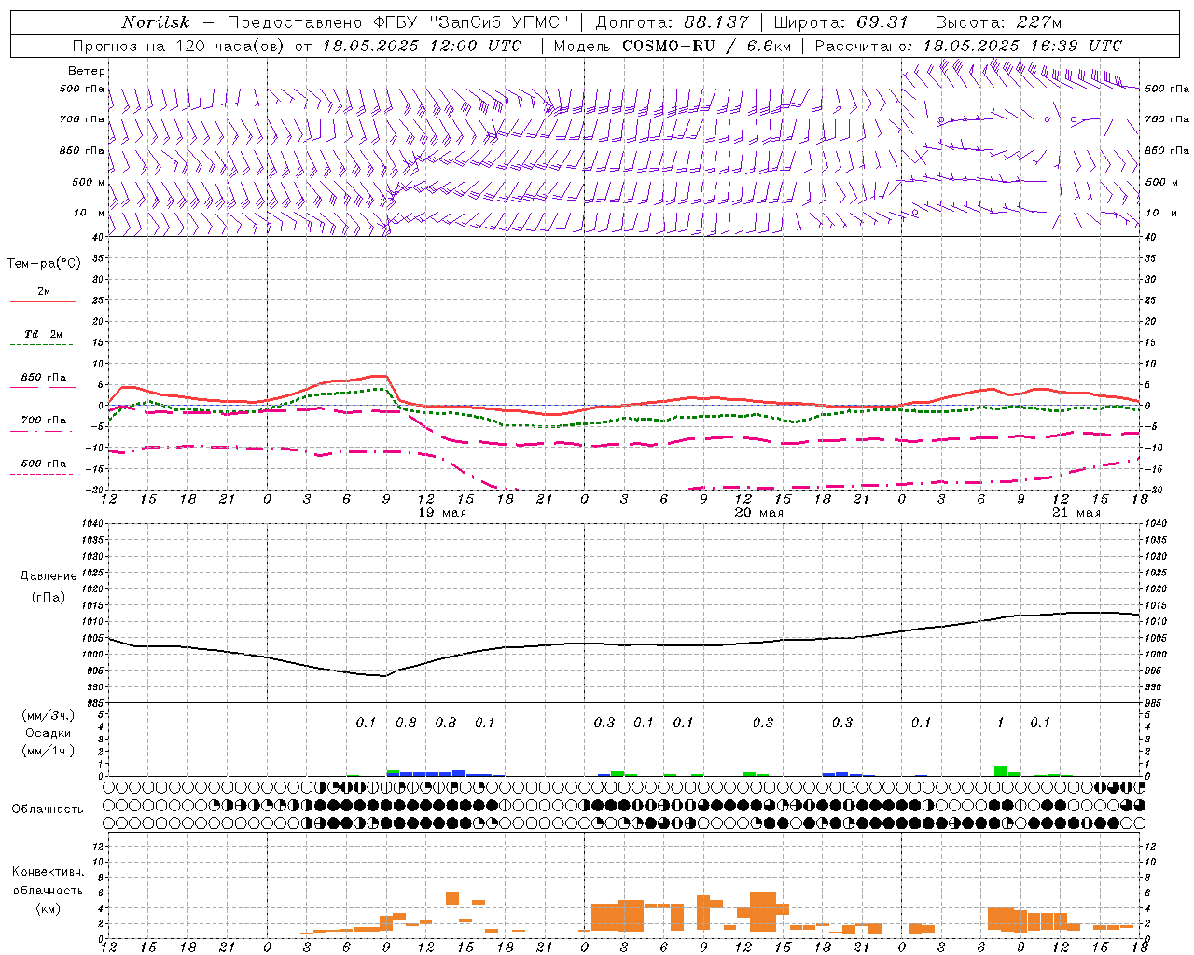Click the tallest green precipitation bar on 21 мая
Image resolution: width=1194 pixels, height=955 pixels.
(x=1001, y=770)
